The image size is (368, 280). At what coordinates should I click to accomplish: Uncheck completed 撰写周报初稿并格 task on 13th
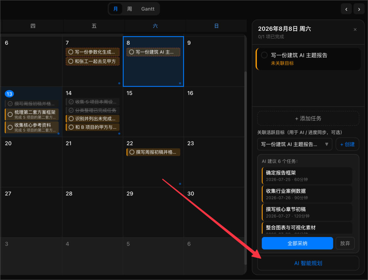[10, 104]
